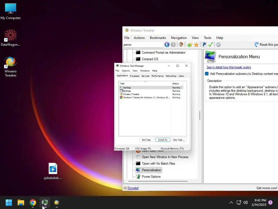Open Help menu in Winaero Tweaker
This screenshot has height=209, width=278.
220,38
